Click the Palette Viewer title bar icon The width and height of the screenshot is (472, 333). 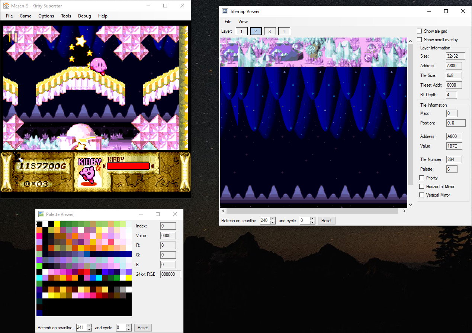click(x=41, y=214)
